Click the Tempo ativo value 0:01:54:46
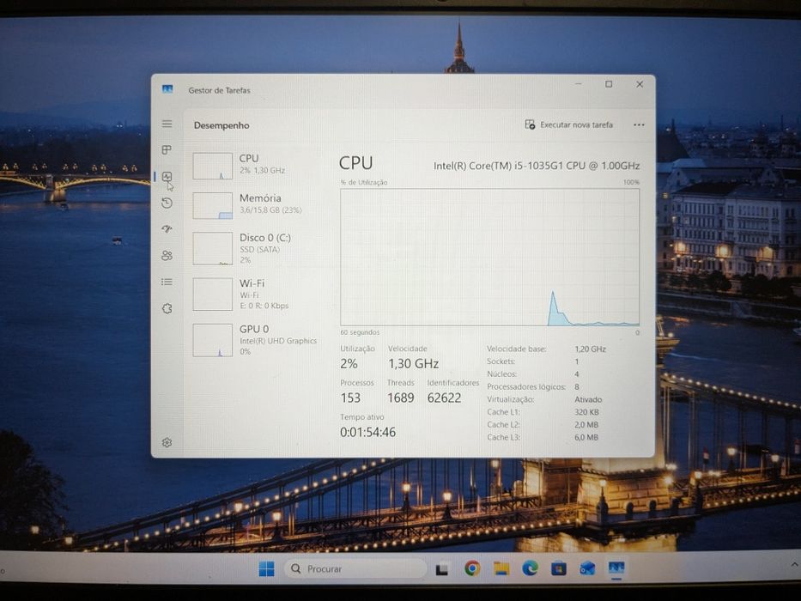The width and height of the screenshot is (801, 601). tap(367, 433)
